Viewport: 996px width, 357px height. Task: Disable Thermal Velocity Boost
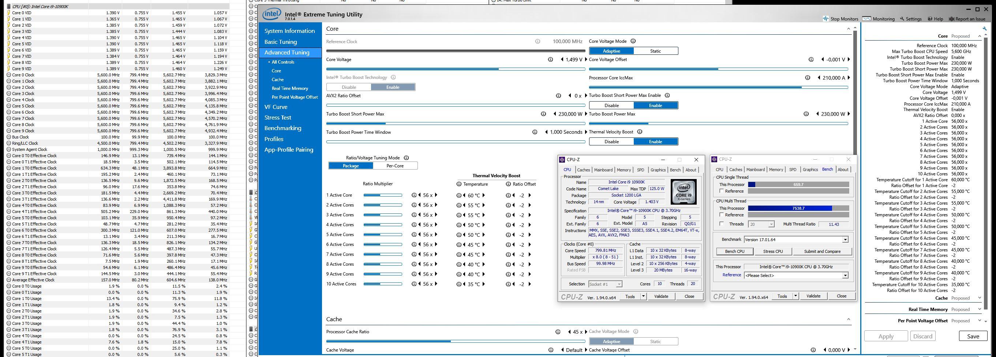(x=611, y=142)
